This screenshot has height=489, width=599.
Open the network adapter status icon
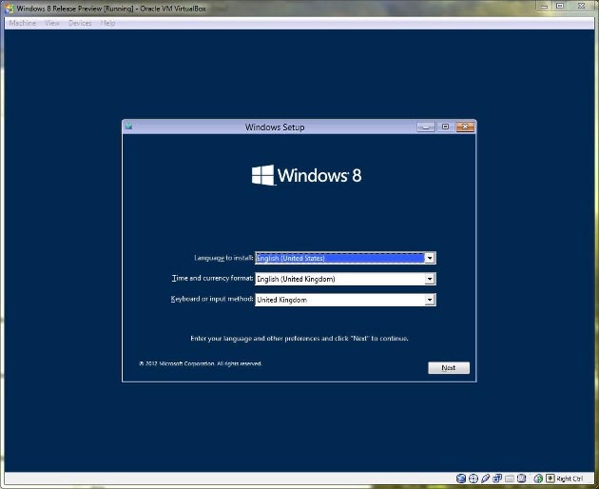pyautogui.click(x=497, y=479)
